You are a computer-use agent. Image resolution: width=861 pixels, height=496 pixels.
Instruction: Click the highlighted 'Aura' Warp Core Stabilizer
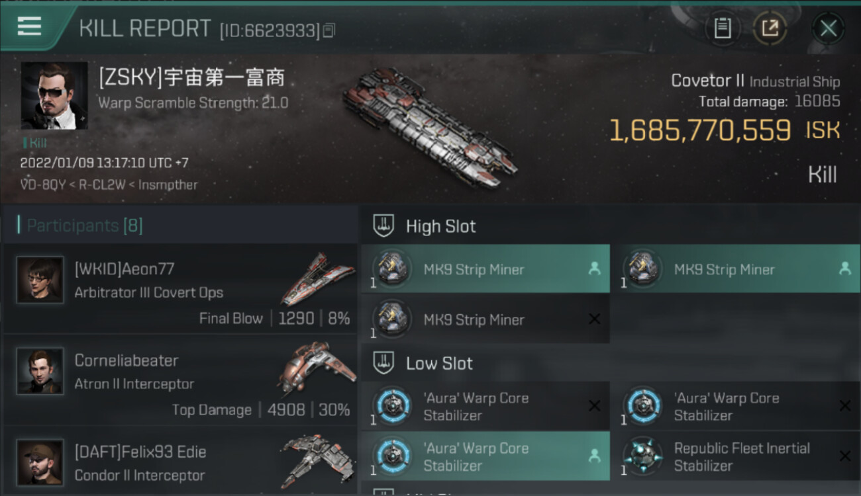pyautogui.click(x=485, y=456)
